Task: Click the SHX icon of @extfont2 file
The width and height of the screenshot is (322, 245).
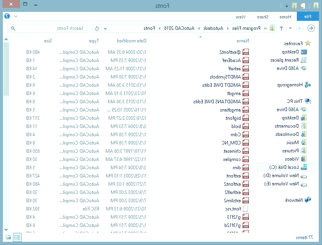Action: point(246,52)
